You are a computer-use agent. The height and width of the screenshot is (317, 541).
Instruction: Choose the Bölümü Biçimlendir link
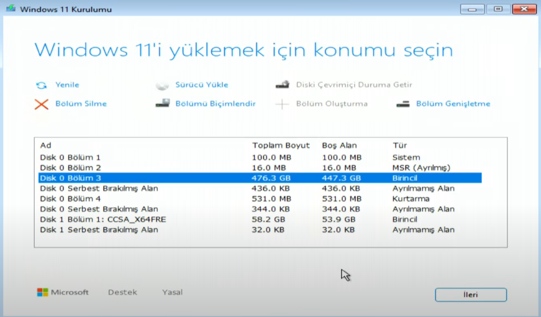[216, 104]
